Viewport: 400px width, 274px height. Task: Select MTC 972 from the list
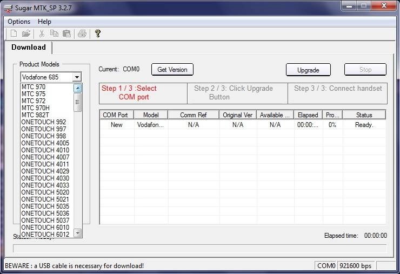(x=47, y=101)
